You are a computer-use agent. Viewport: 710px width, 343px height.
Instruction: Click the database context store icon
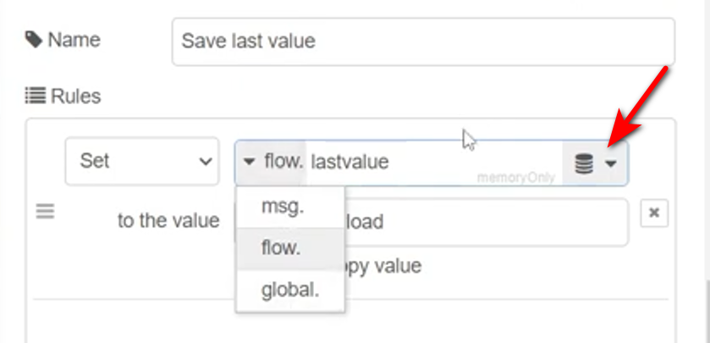tap(584, 163)
